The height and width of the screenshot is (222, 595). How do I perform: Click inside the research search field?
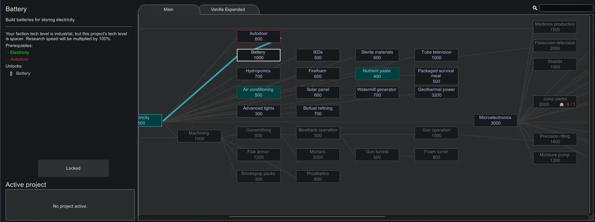point(566,8)
